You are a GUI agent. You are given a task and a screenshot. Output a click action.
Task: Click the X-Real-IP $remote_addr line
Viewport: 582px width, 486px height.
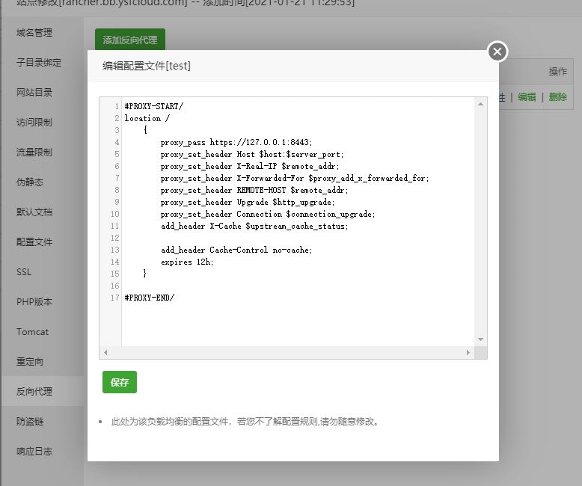(x=250, y=166)
